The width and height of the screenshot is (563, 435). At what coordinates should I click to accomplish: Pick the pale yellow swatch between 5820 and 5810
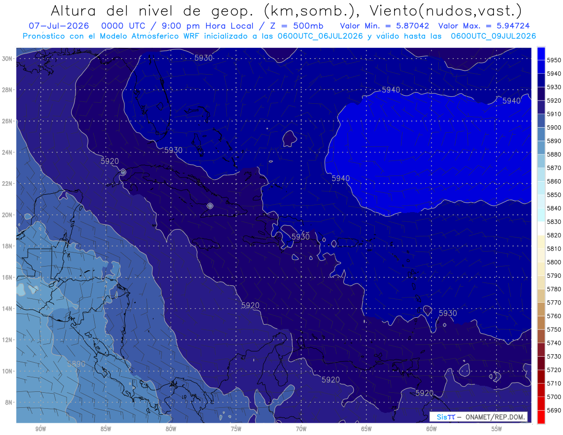(541, 242)
